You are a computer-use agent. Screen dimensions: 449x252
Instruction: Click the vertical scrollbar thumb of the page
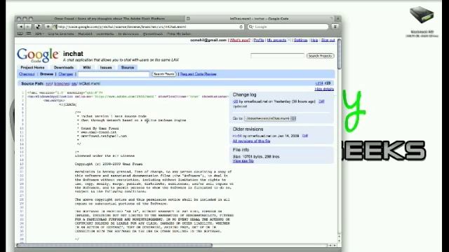click(x=340, y=55)
